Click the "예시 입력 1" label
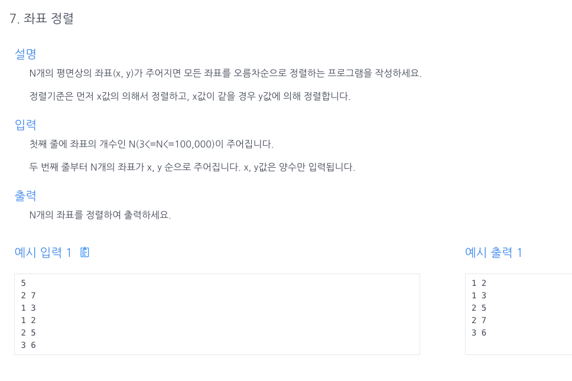572x381 pixels. point(43,253)
